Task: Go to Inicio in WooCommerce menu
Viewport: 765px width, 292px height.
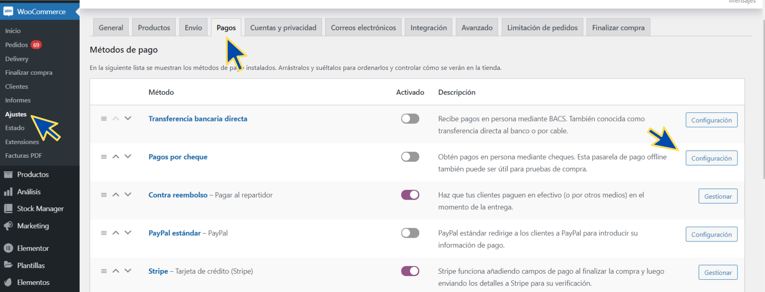Action: point(13,31)
